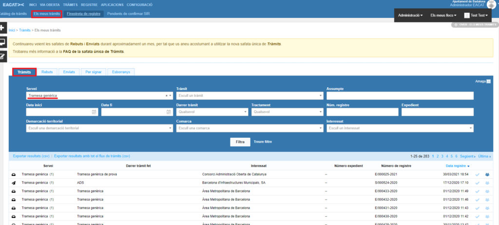Click the checkmark icon for registre E/000025-2021
The image size is (499, 225).
point(478,174)
